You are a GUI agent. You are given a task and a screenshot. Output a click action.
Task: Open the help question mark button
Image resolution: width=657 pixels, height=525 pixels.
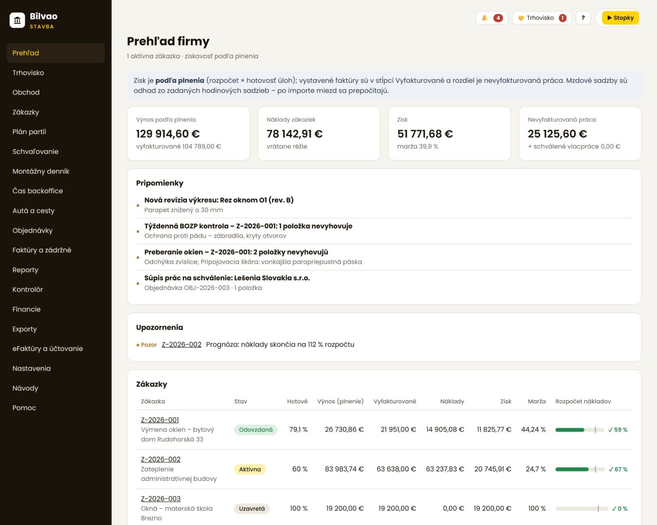pyautogui.click(x=583, y=18)
